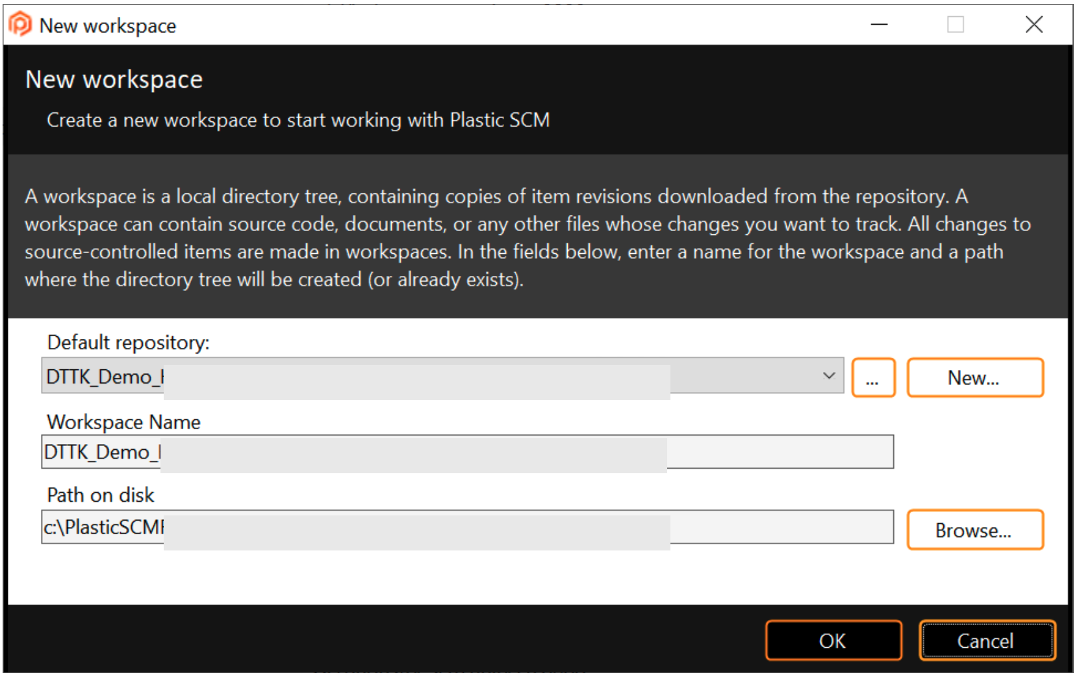
Task: Select the Default repository combo box
Action: coord(442,376)
